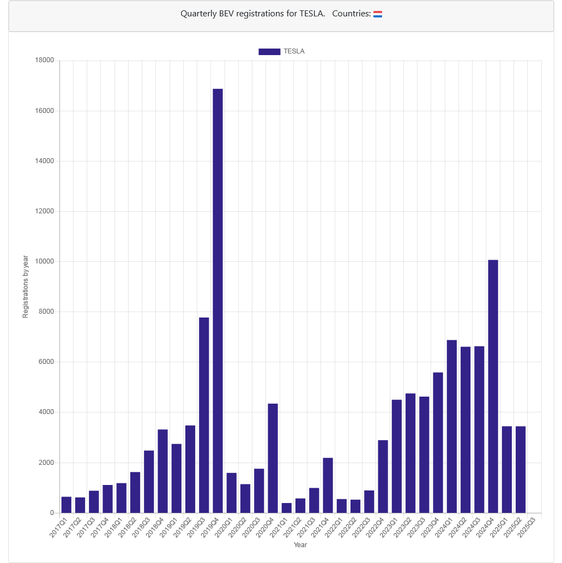The image size is (562, 563).
Task: Toggle the TESLA legend color swatch
Action: [269, 51]
